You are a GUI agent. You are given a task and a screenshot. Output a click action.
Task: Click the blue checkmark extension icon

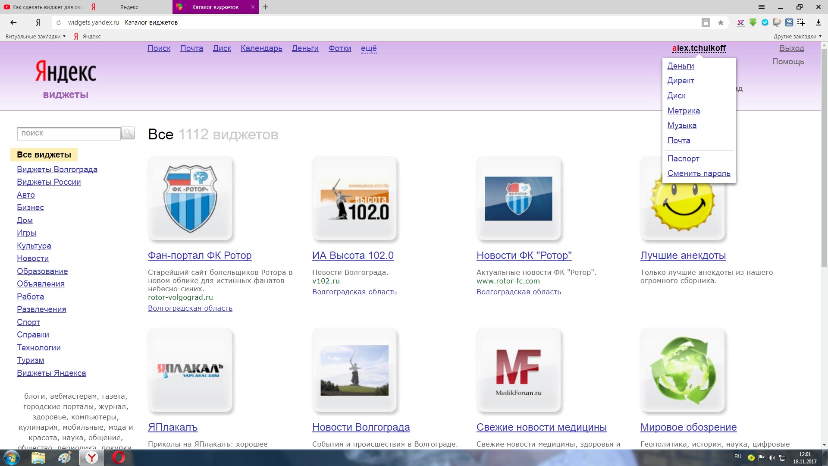click(765, 22)
